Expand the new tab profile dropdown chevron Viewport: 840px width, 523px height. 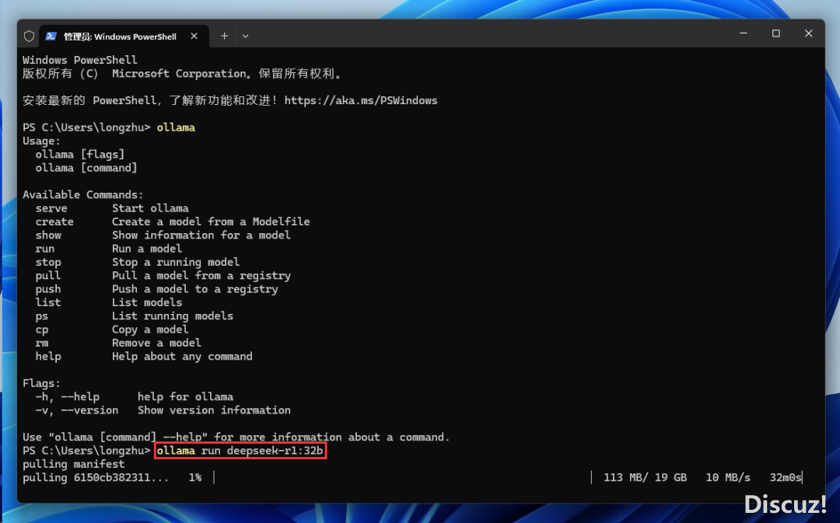tap(246, 36)
